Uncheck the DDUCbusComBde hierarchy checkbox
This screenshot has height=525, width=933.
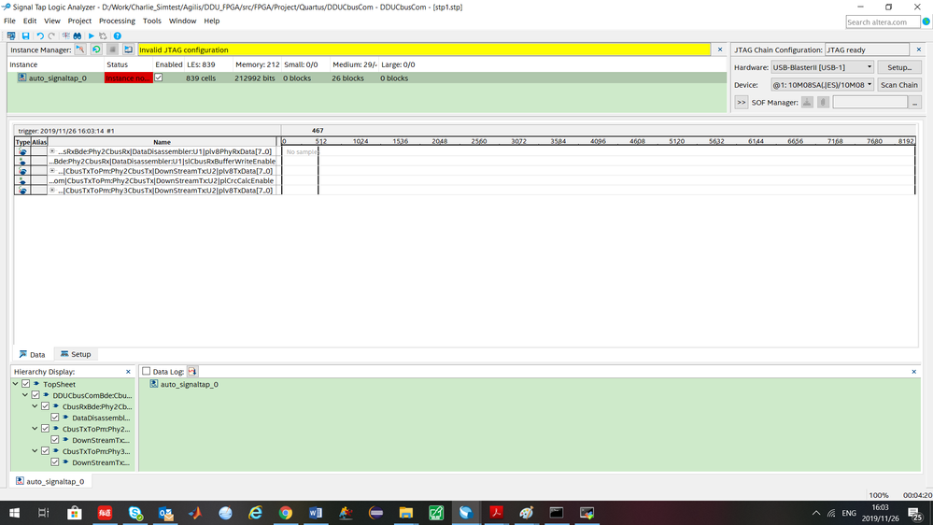pos(35,395)
